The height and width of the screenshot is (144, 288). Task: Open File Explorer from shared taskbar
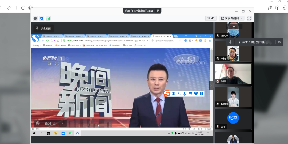click(56, 133)
